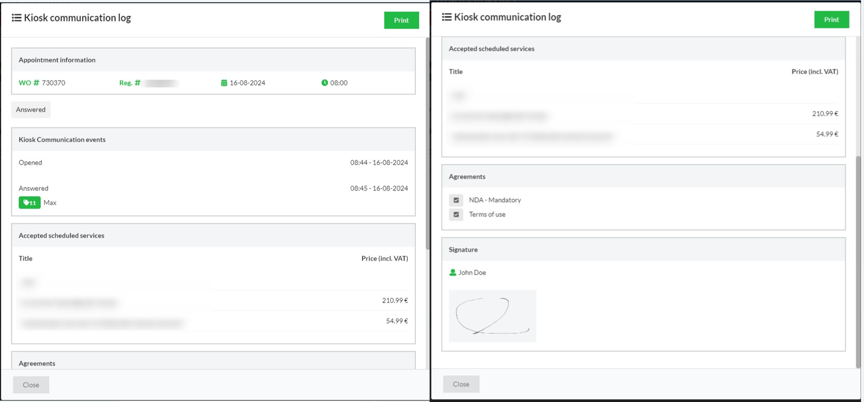Toggle the NDA - Mandatory checkbox
The image size is (864, 402).
point(456,200)
